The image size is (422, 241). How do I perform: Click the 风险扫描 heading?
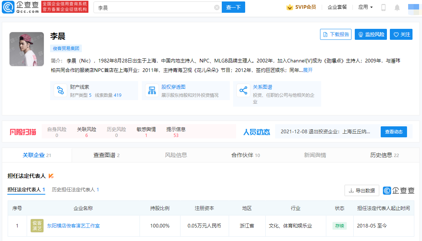(23, 132)
